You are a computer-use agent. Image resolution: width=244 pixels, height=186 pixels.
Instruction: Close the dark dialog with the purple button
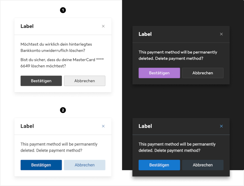[221, 34]
